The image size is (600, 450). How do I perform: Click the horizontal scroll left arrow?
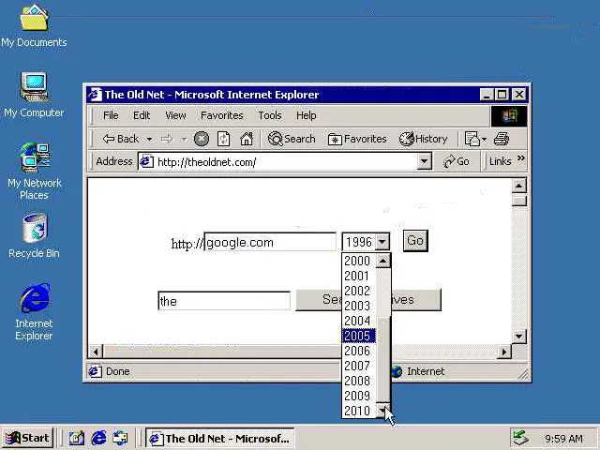click(96, 352)
